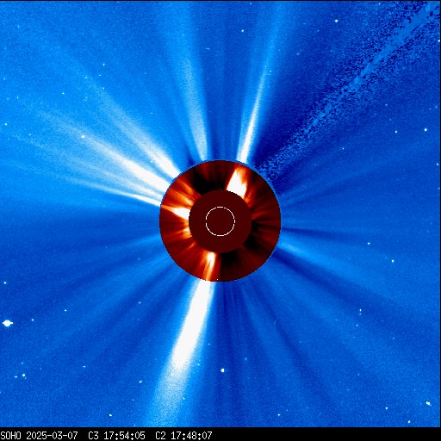Click the bright star below the southern streamer
Image resolution: width=441 pixels, height=441 pixels.
222,370
